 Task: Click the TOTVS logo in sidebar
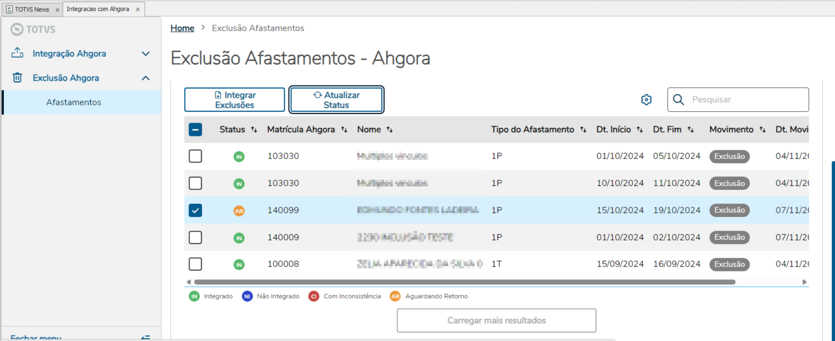[x=33, y=29]
